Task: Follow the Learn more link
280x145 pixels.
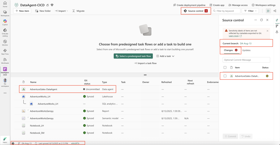Action: pyautogui.click(x=234, y=36)
